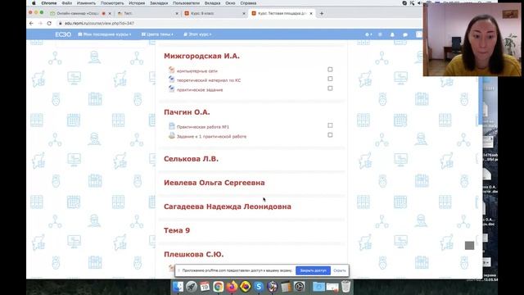The width and height of the screenshot is (524, 295).
Task: Open Skype from the Dock
Action: coord(259,287)
